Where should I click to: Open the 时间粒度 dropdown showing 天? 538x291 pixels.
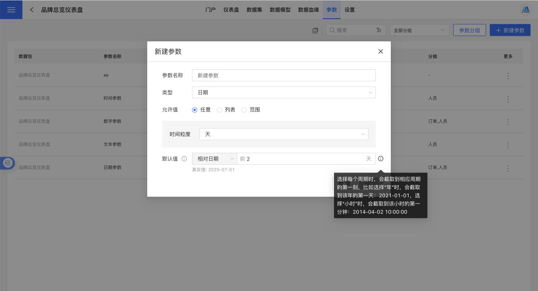(284, 134)
